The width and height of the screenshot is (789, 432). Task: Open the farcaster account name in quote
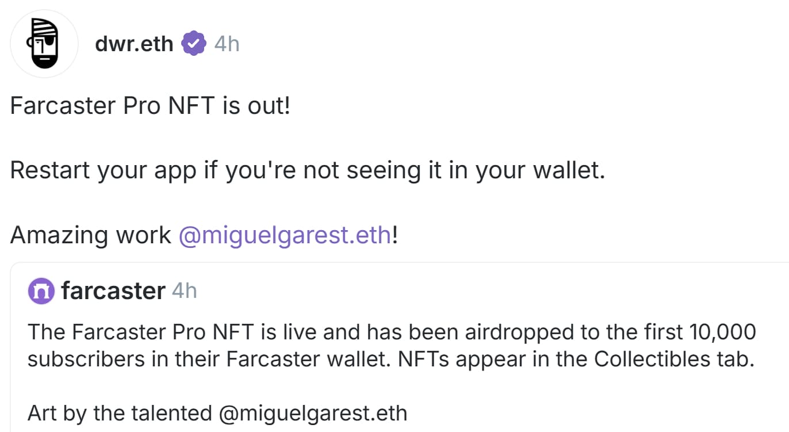click(x=113, y=291)
